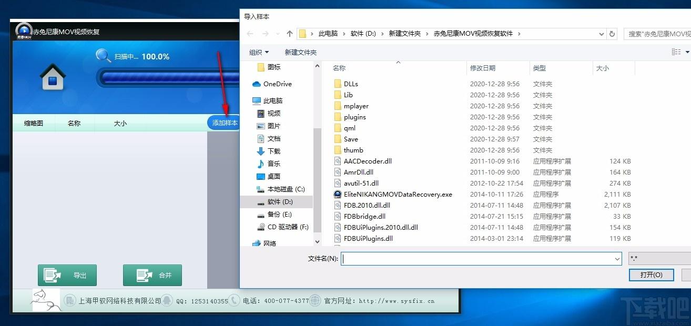Open official website link sysfix.cn
The width and height of the screenshot is (691, 326).
[397, 301]
